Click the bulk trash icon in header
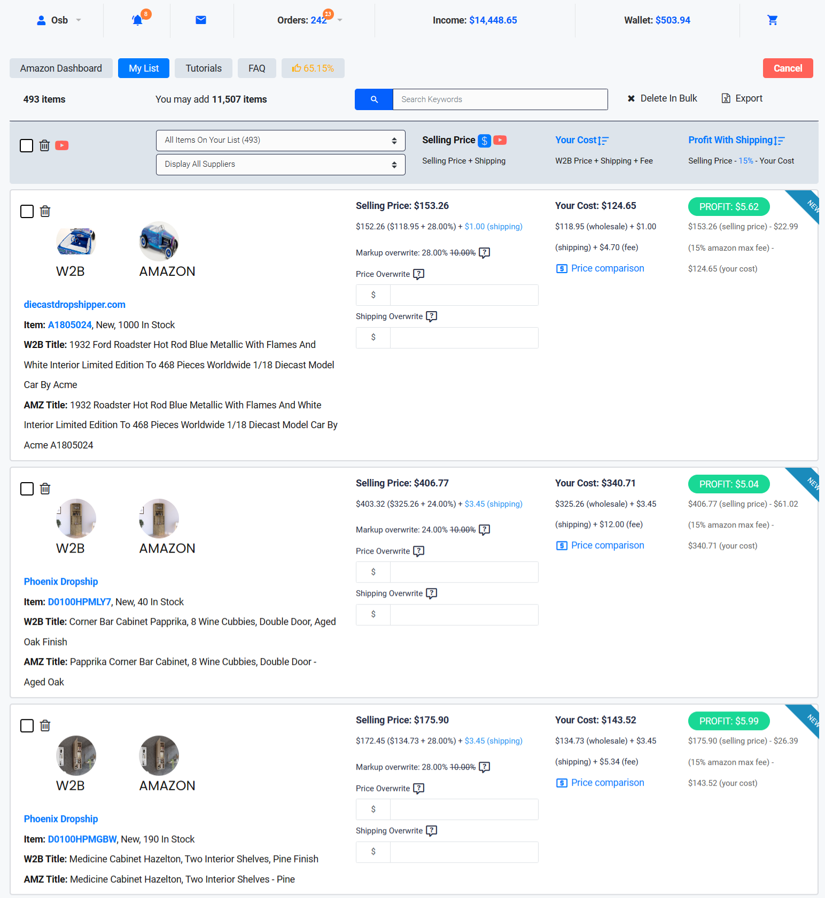 (x=45, y=145)
